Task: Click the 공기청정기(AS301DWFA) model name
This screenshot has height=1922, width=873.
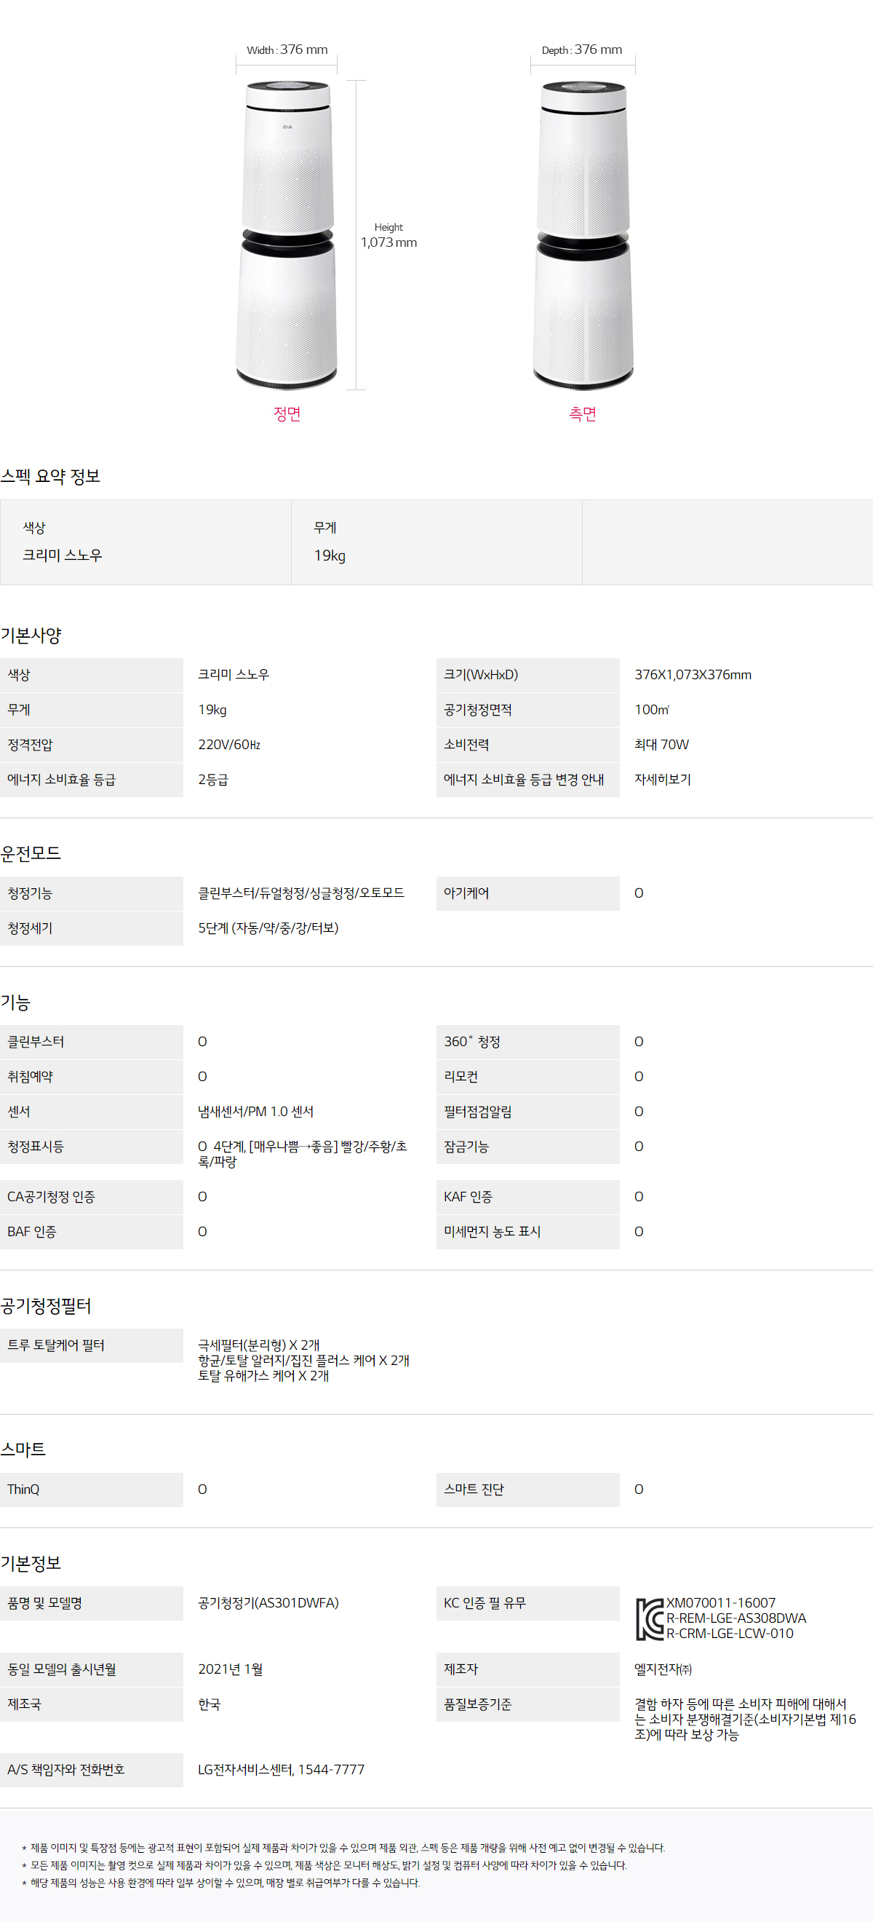Action: (x=268, y=1602)
